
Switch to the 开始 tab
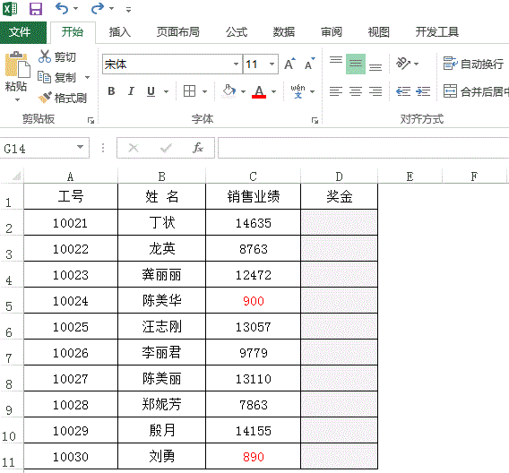tap(73, 32)
